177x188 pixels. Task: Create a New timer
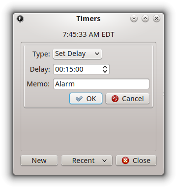39,161
